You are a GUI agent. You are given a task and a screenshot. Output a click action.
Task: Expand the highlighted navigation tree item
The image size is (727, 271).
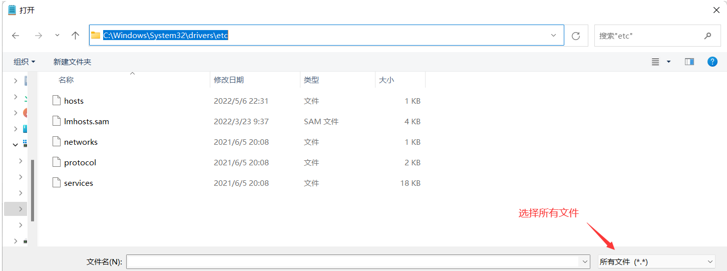[20, 209]
